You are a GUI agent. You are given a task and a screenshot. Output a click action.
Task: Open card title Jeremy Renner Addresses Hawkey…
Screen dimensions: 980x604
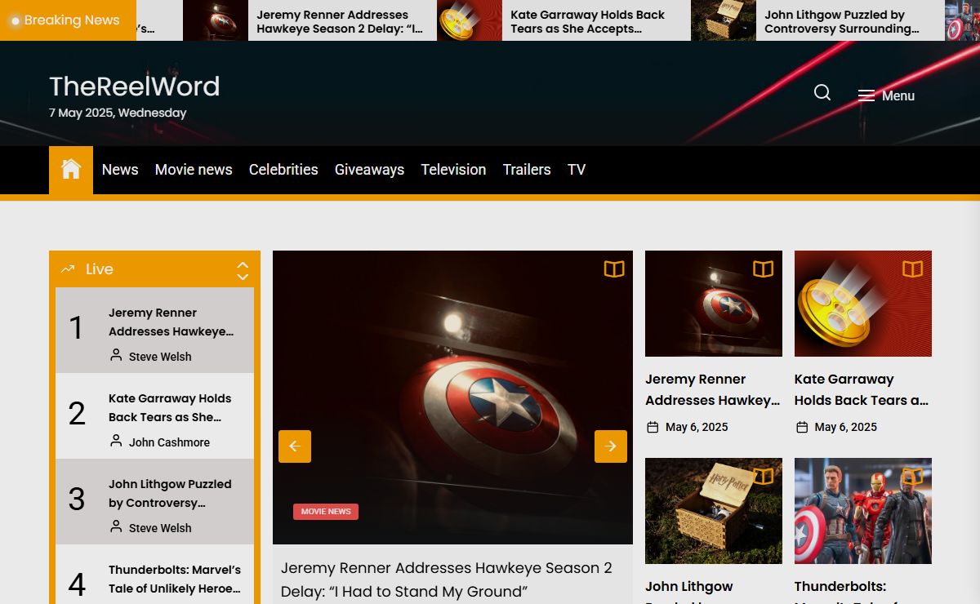coord(713,389)
